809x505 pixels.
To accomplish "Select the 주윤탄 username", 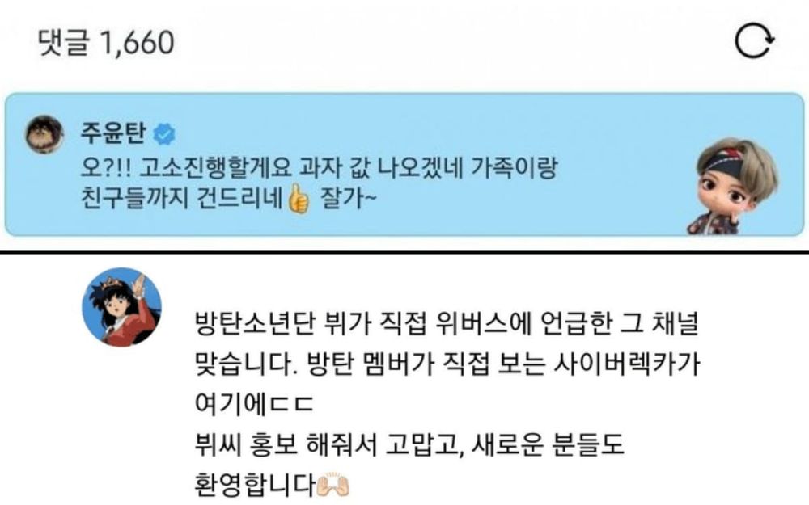I will 113,133.
